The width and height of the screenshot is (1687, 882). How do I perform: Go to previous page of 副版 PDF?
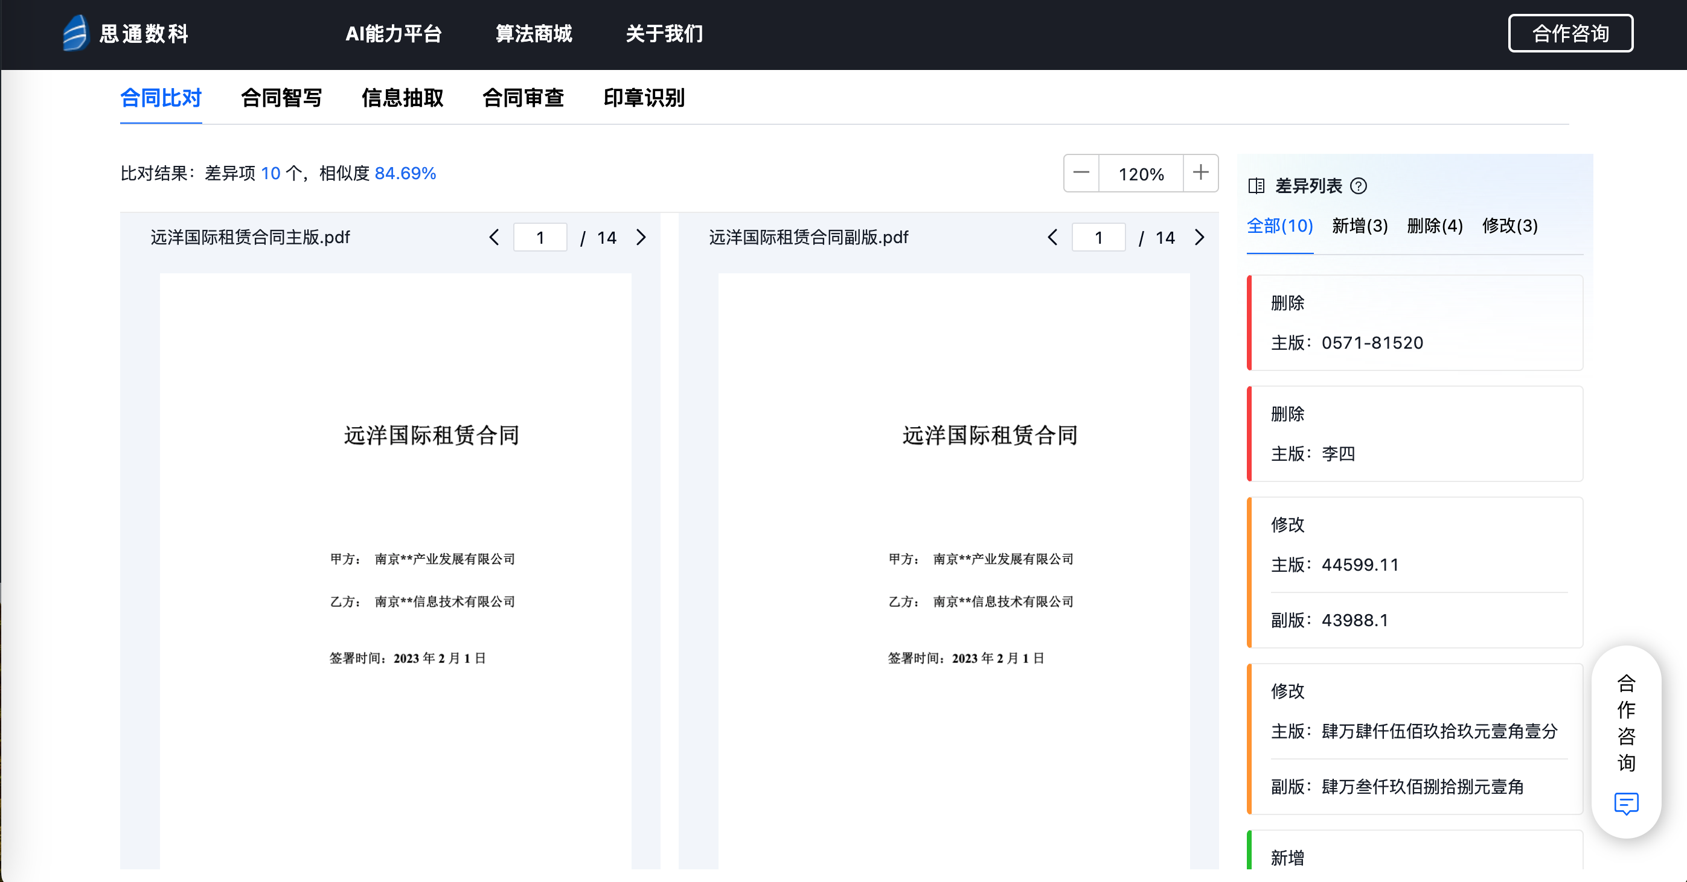[x=1052, y=238]
